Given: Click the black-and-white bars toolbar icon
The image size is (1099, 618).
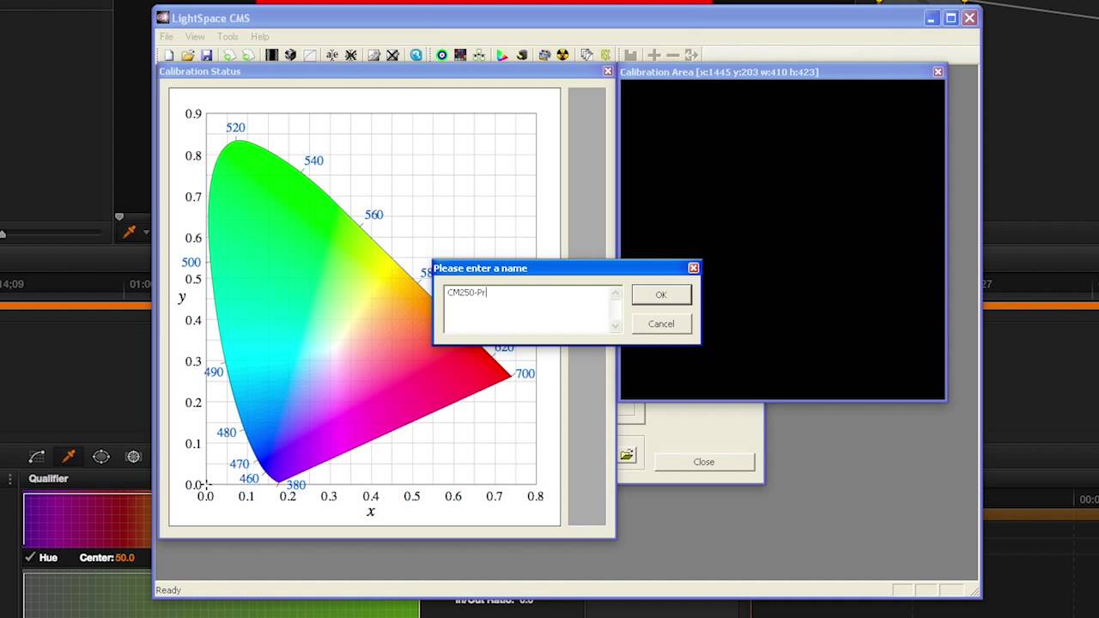Looking at the screenshot, I should point(271,55).
